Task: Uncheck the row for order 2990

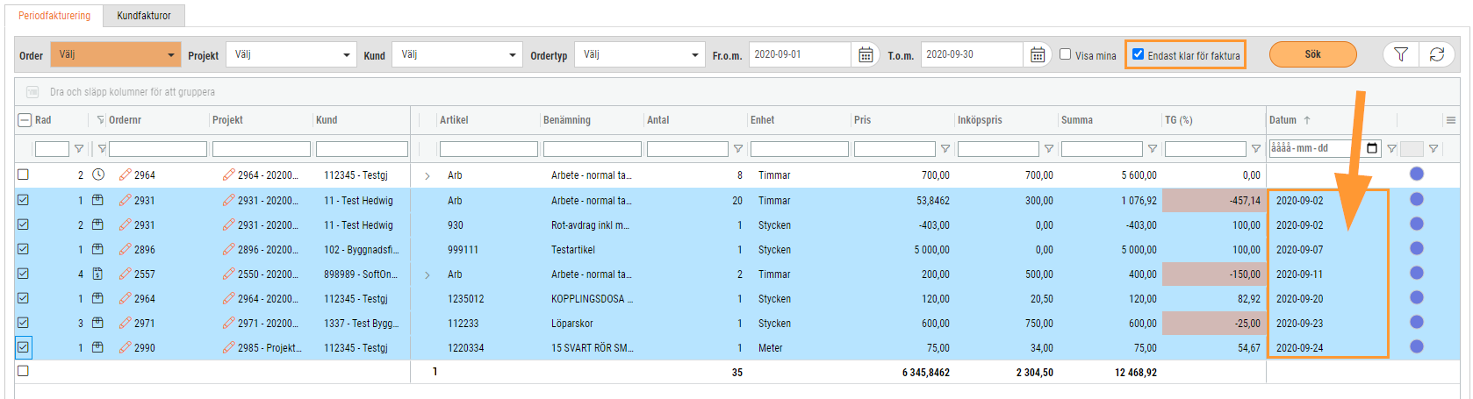Action: 24,347
